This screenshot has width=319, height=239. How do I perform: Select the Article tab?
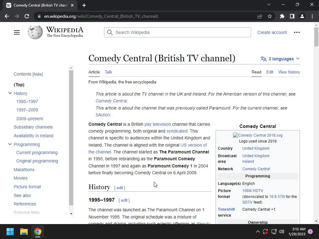pyautogui.click(x=94, y=72)
